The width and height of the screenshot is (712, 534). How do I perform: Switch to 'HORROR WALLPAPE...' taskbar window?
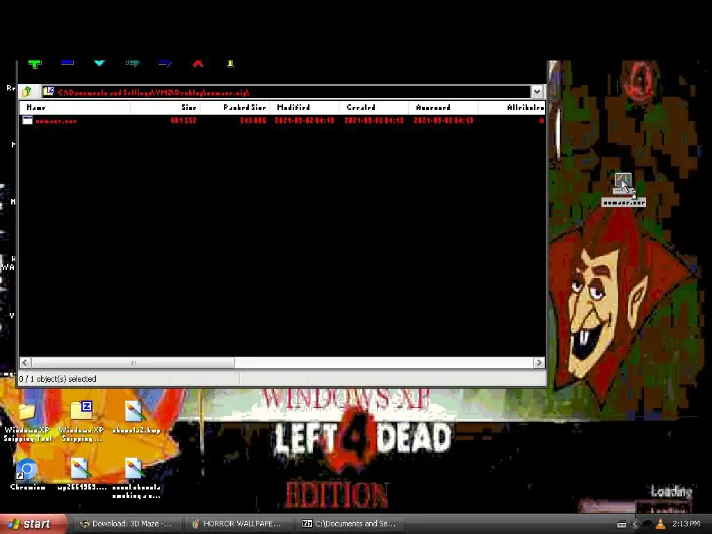pos(238,524)
